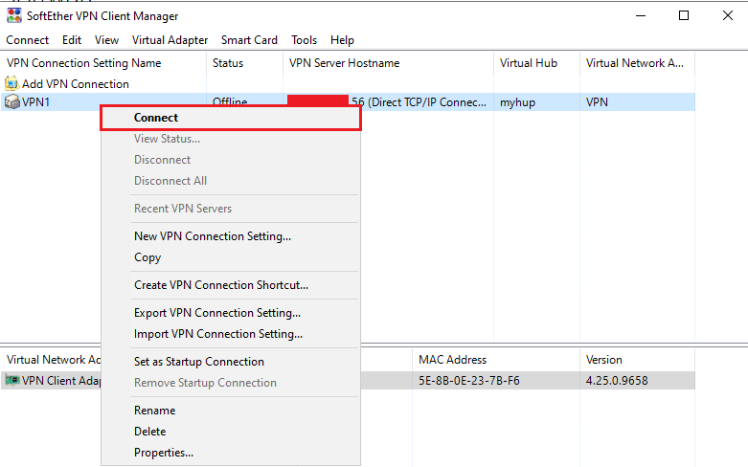Sort by VPN Connection Setting Name column
The height and width of the screenshot is (467, 748).
[x=103, y=63]
